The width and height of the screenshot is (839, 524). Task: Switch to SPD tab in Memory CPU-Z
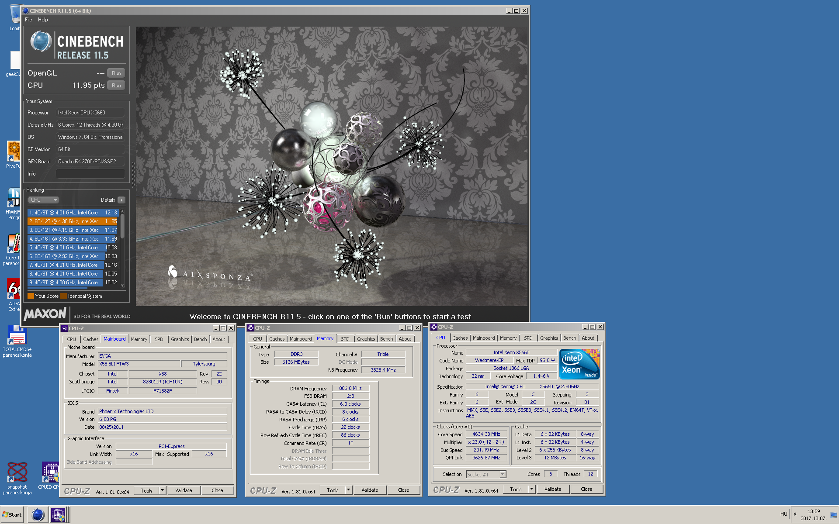[x=345, y=339]
